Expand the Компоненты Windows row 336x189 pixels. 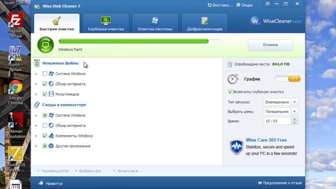pos(36,135)
